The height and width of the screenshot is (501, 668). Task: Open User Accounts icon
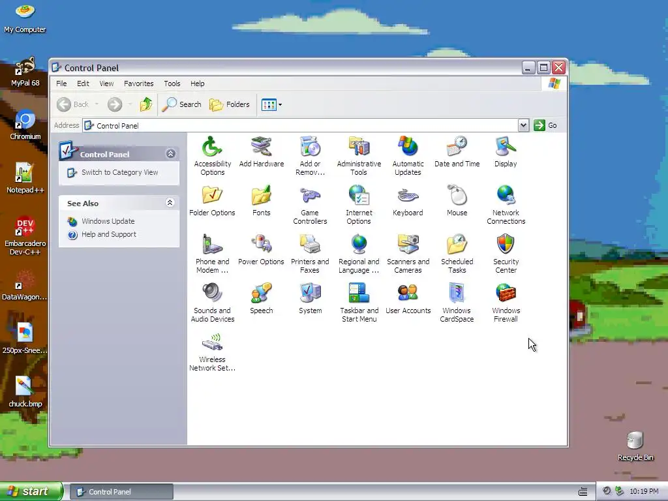(408, 294)
